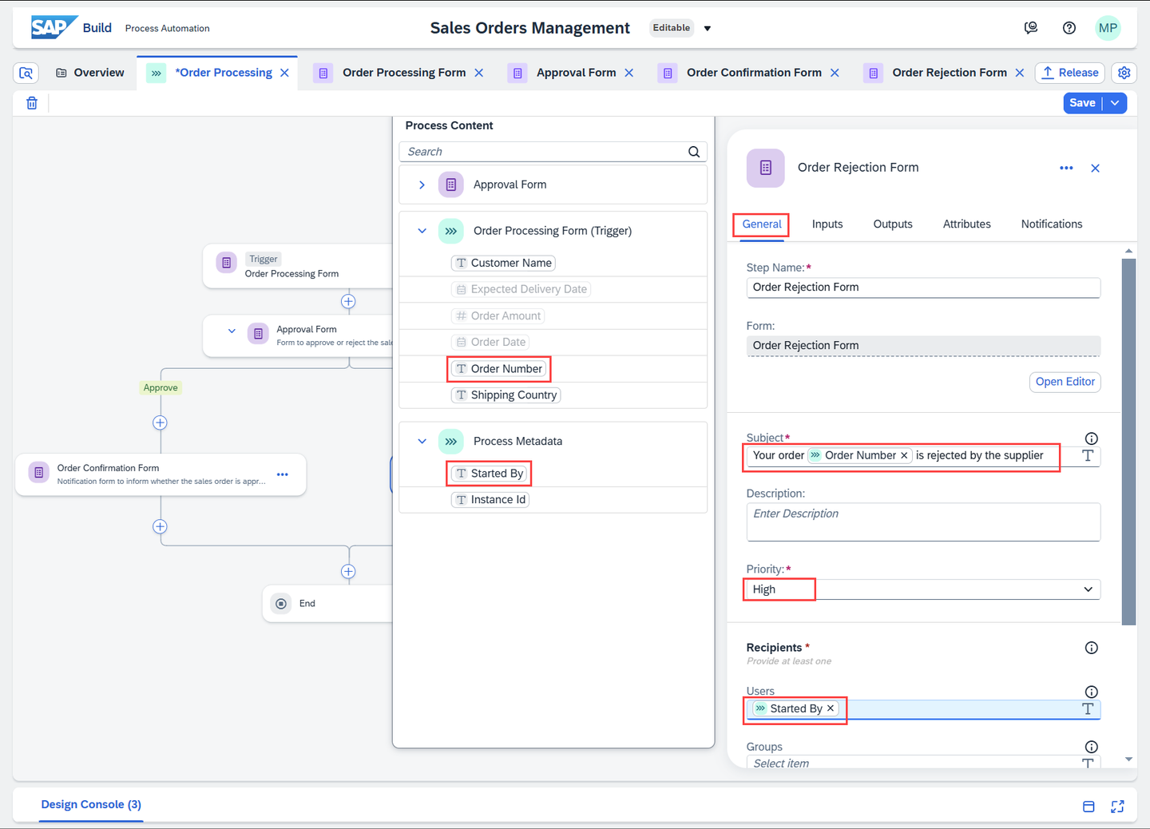Click the Step Name input field
This screenshot has width=1150, height=829.
click(923, 288)
